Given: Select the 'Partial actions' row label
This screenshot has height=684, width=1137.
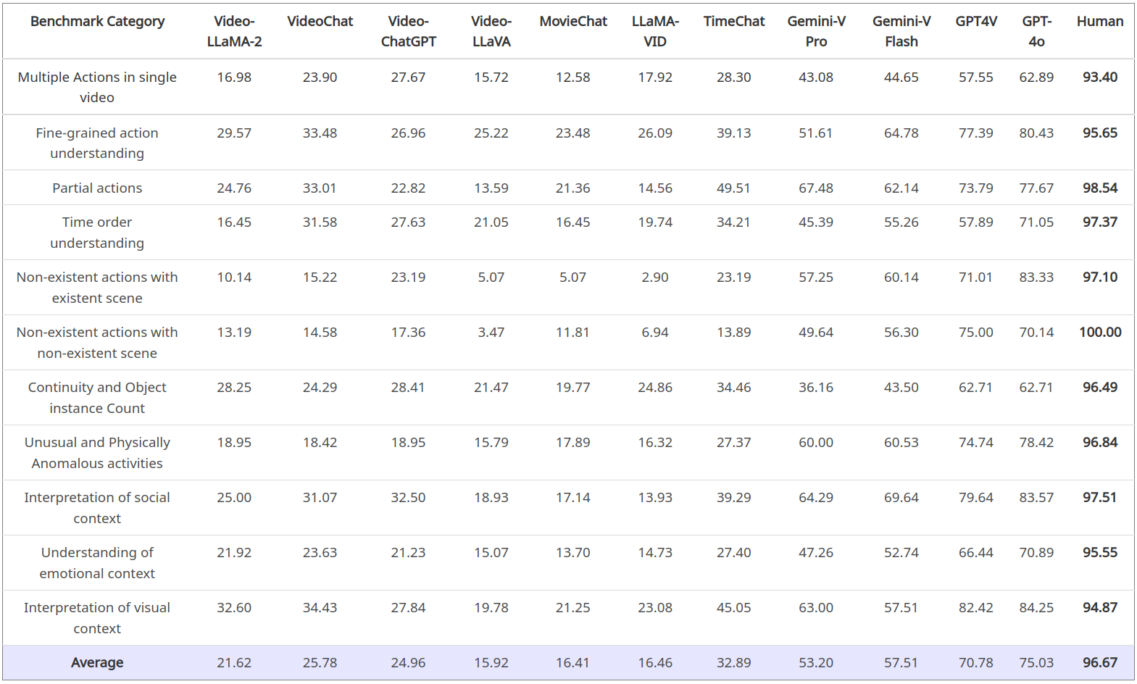Looking at the screenshot, I should point(97,188).
